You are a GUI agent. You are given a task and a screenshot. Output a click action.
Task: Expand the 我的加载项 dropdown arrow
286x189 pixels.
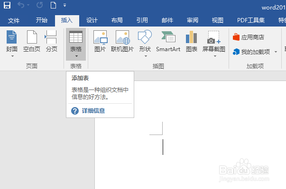pyautogui.click(x=276, y=52)
